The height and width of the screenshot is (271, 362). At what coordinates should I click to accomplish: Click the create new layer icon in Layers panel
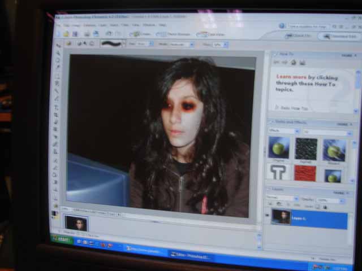tap(269, 203)
